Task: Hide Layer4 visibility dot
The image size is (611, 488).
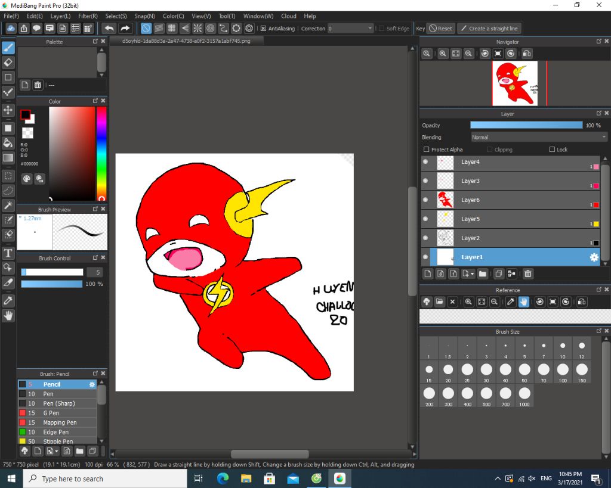Action: pos(425,162)
